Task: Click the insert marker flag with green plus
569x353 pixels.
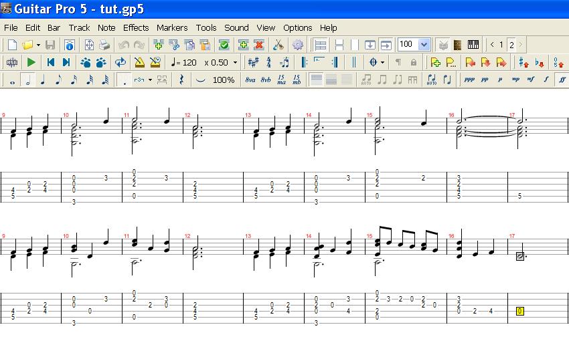Action: [x=436, y=62]
